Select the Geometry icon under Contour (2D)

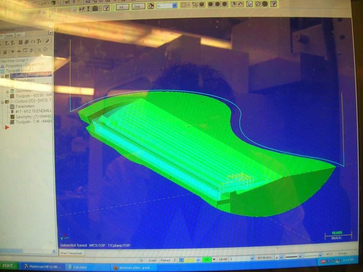(12, 117)
